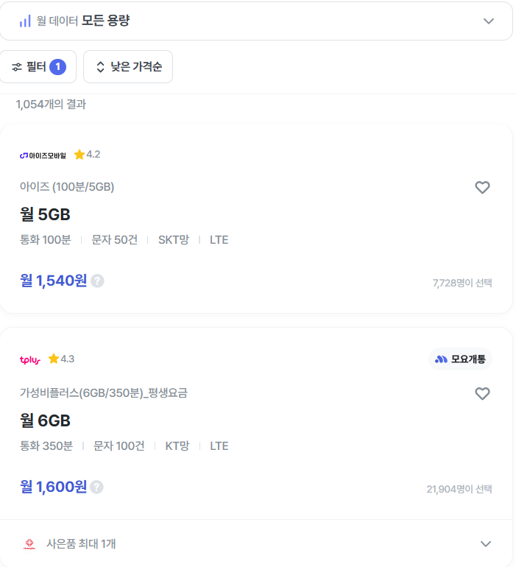Click help icon next to 월 1,540원

pyautogui.click(x=97, y=281)
